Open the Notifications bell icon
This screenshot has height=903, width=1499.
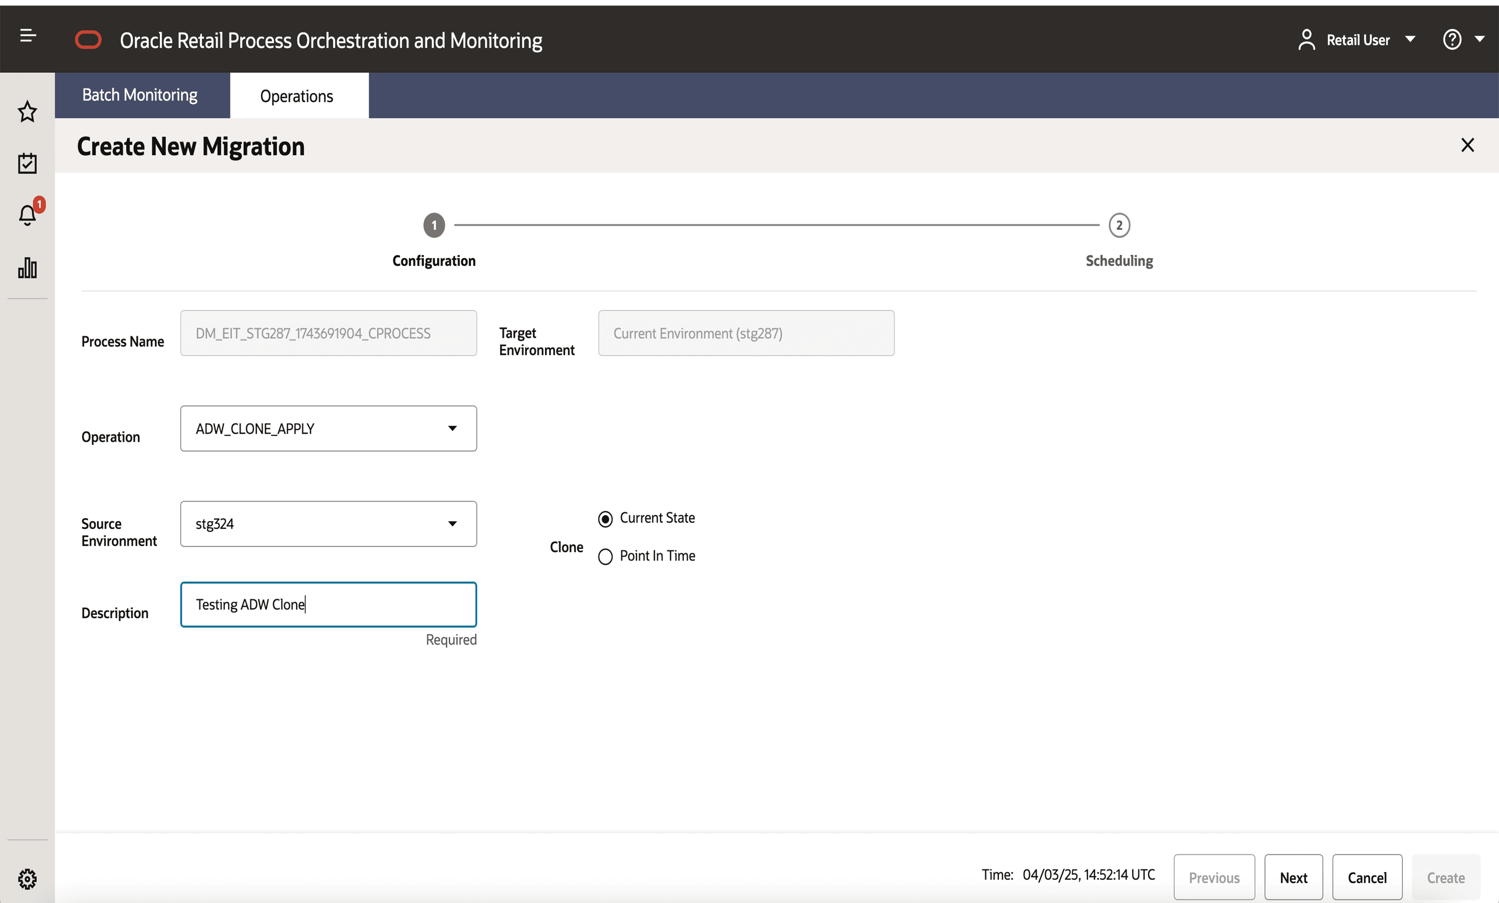[x=27, y=215]
